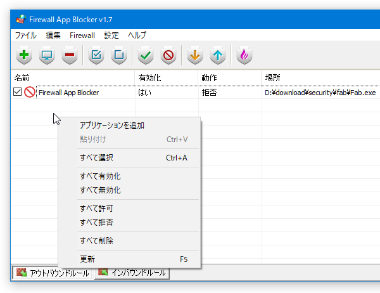Viewport: 380px width, 293px height.
Task: Click the red minus Delete toolbar icon
Action: pos(70,55)
